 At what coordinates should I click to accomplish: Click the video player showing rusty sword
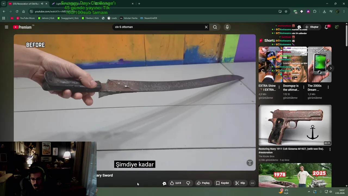pos(135,102)
